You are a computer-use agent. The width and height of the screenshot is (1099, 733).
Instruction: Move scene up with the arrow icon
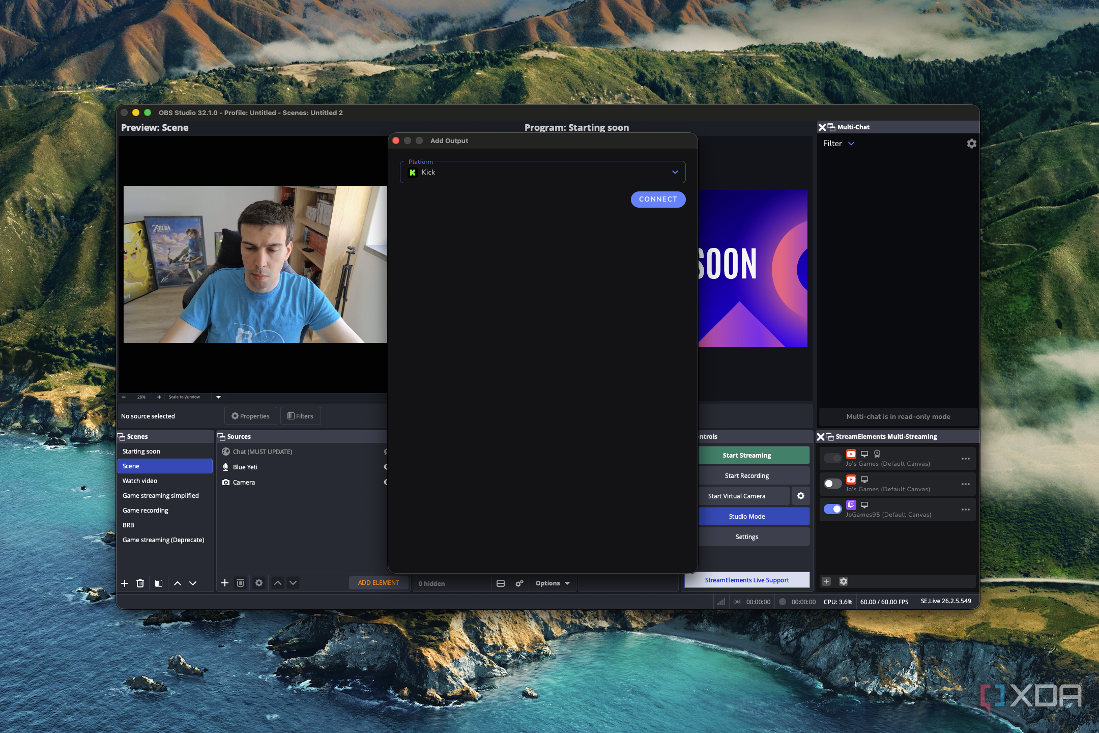coord(178,583)
